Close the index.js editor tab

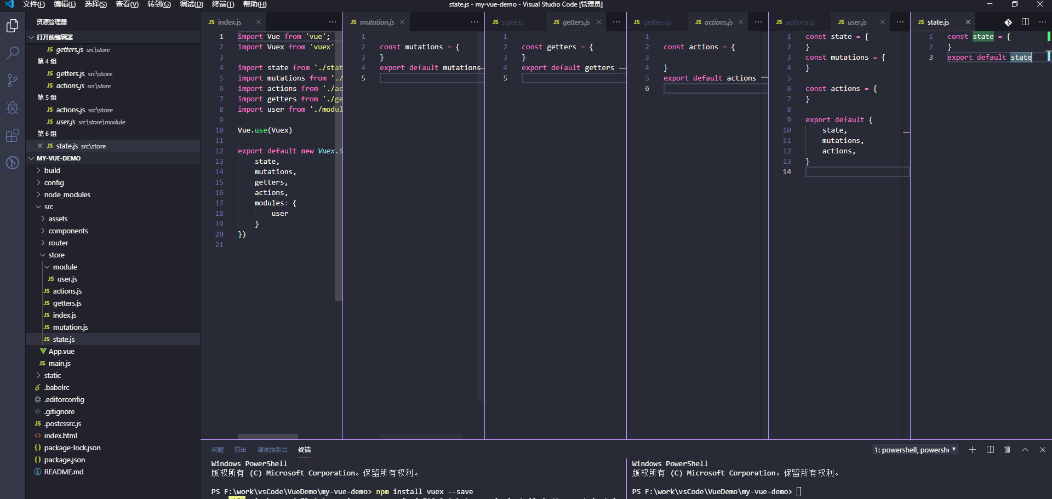click(259, 22)
